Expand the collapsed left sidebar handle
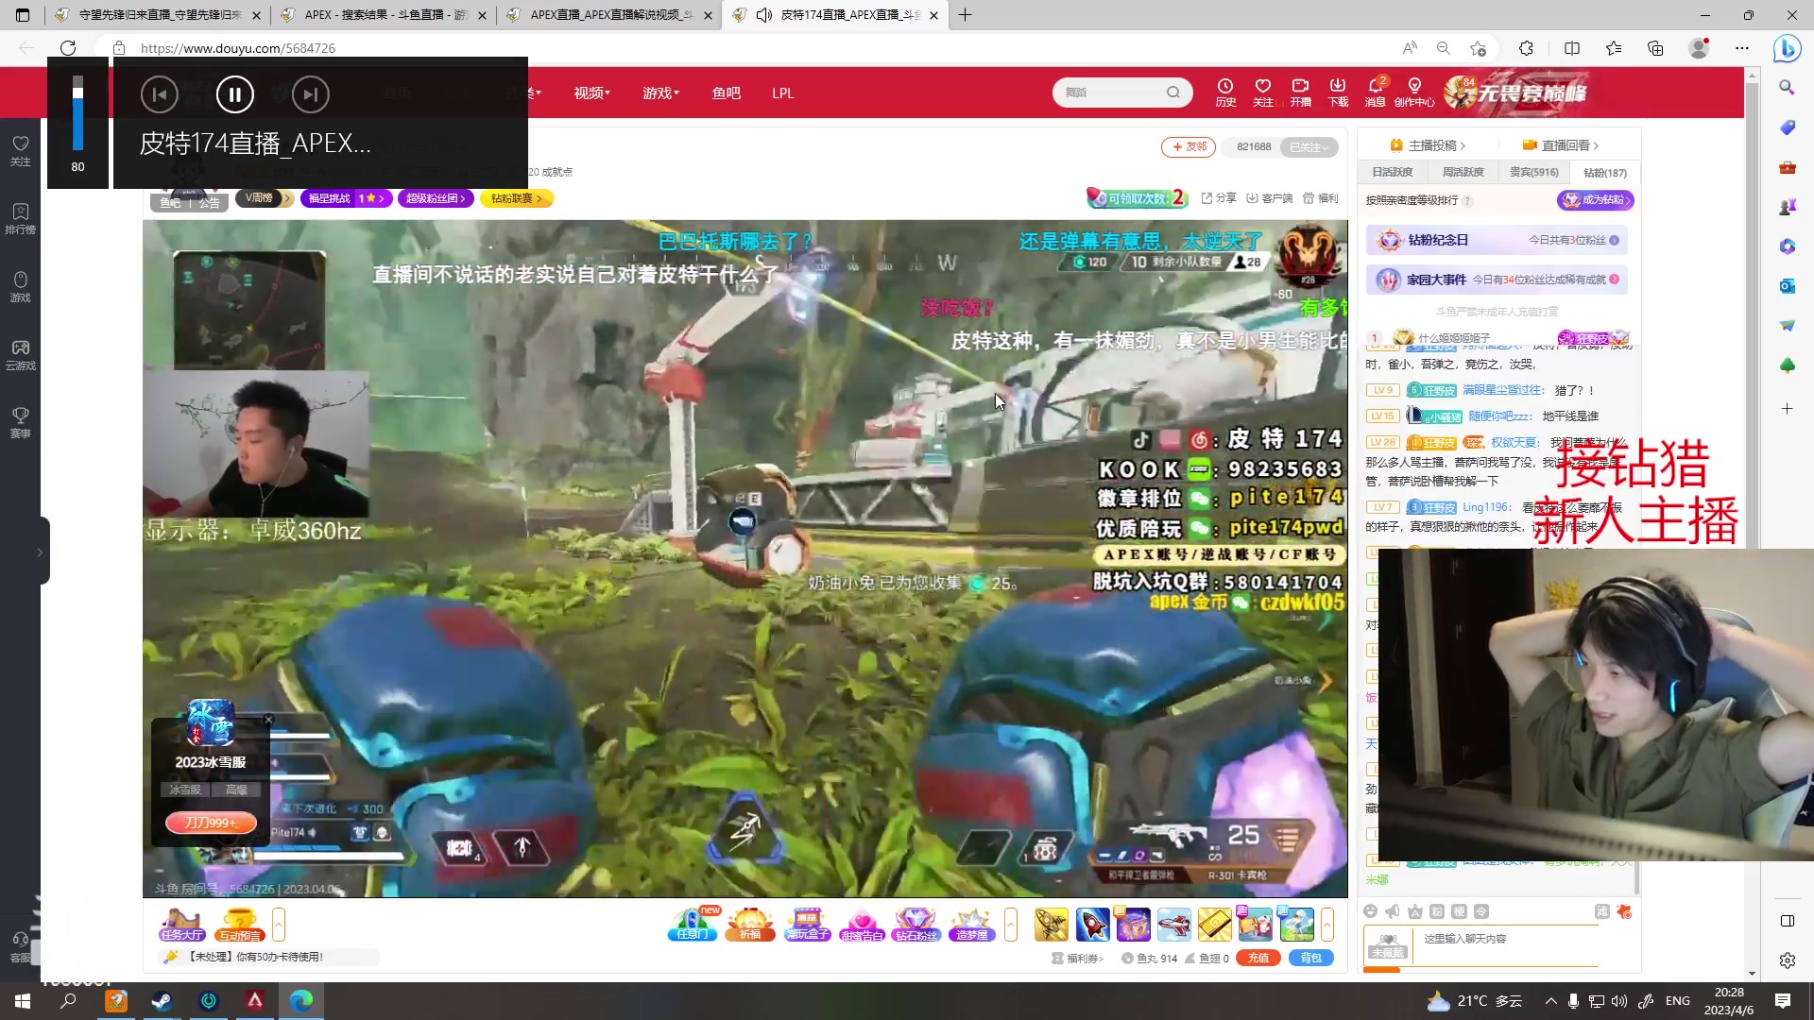This screenshot has width=1814, height=1020. [x=41, y=552]
